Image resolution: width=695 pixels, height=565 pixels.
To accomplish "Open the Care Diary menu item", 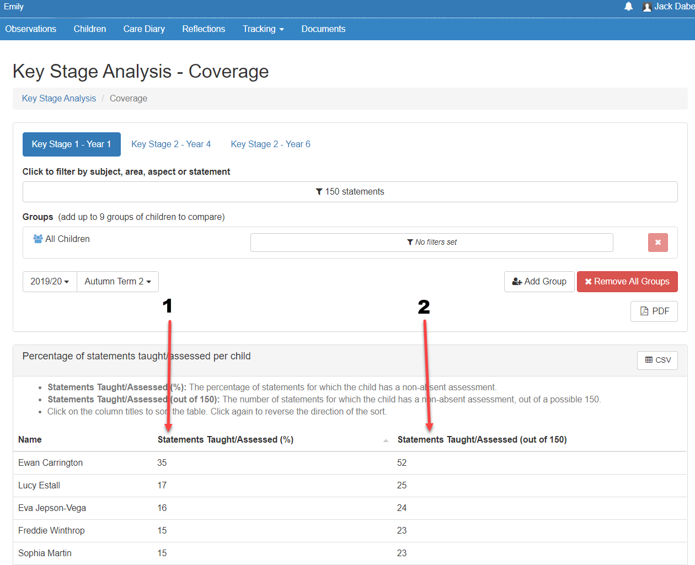I will coord(144,29).
